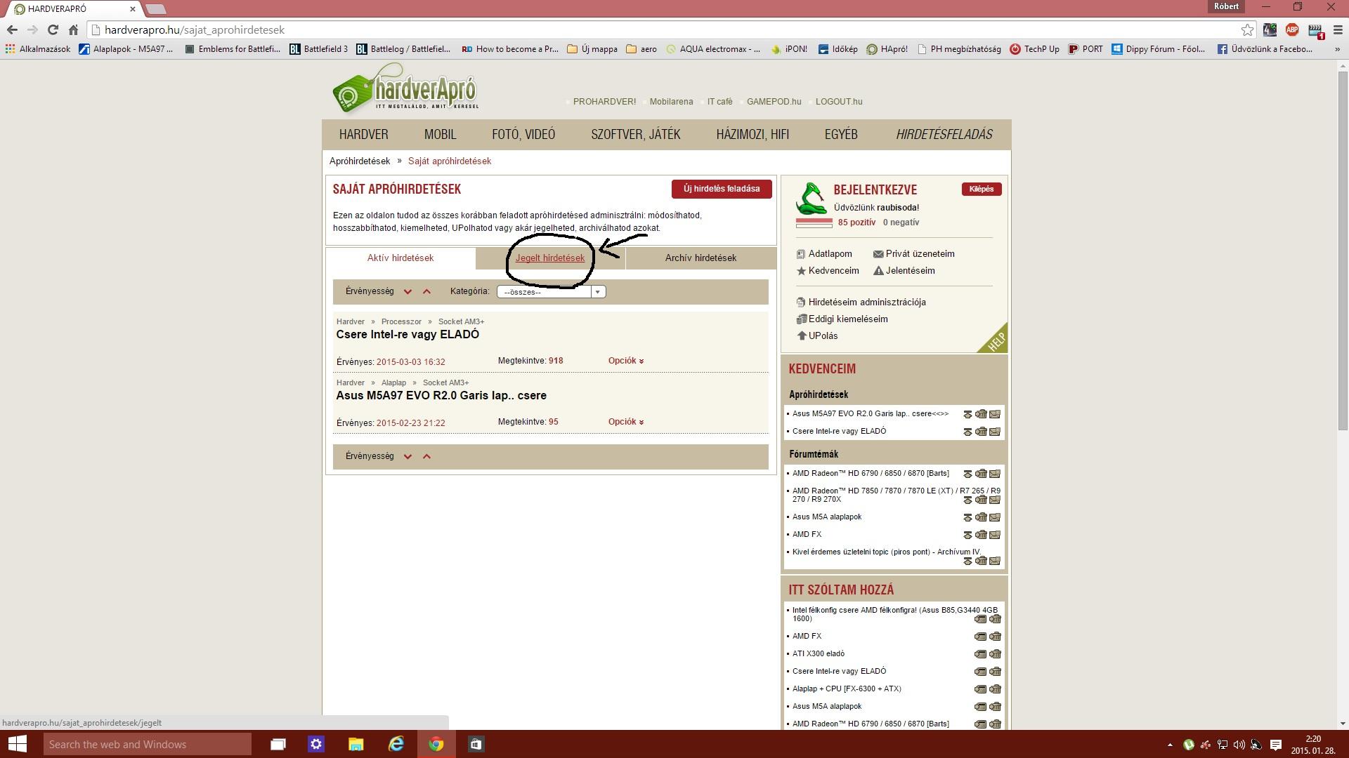Open the Archív hirdetések tab
The height and width of the screenshot is (758, 1349).
coord(700,258)
